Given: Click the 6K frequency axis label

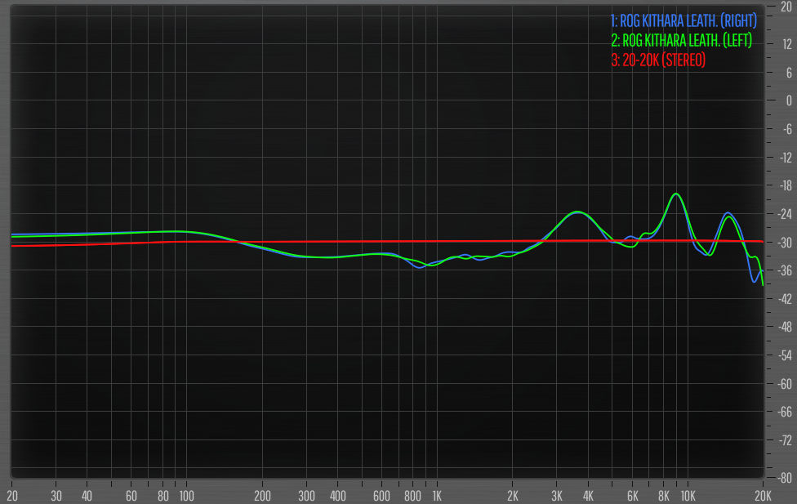Looking at the screenshot, I should click(632, 496).
